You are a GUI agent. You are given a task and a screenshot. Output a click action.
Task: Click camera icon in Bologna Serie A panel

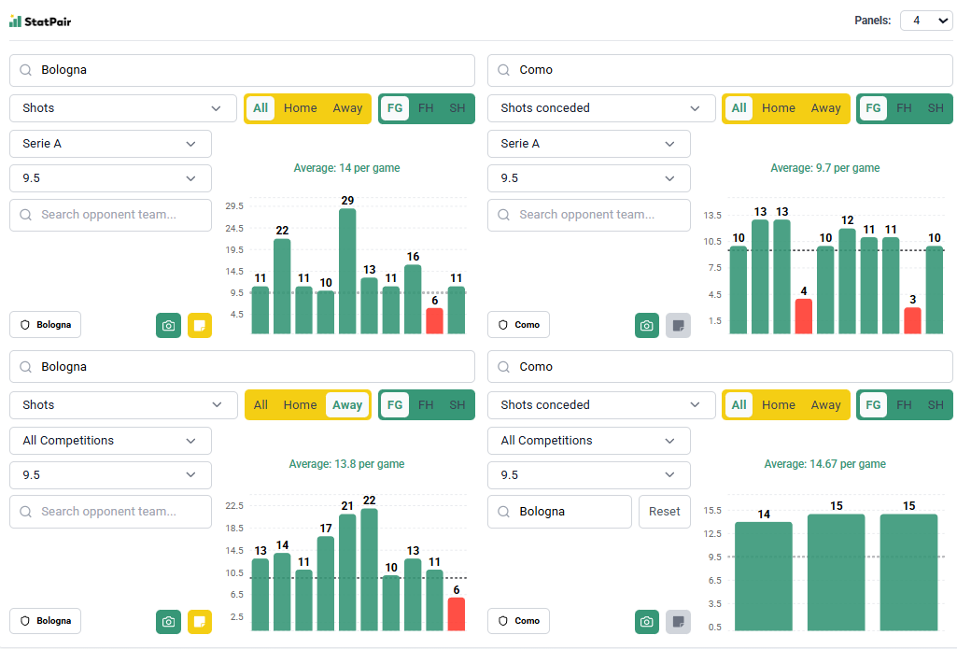click(168, 325)
